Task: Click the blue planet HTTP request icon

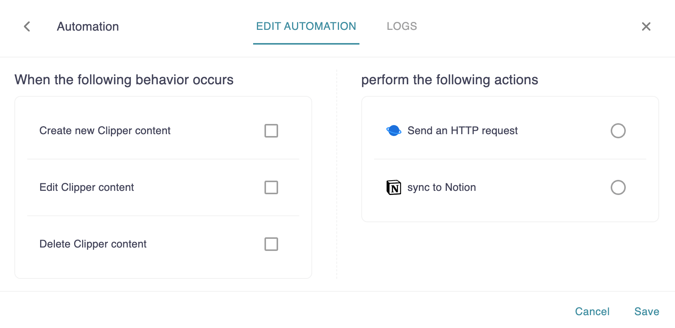Action: pos(393,131)
